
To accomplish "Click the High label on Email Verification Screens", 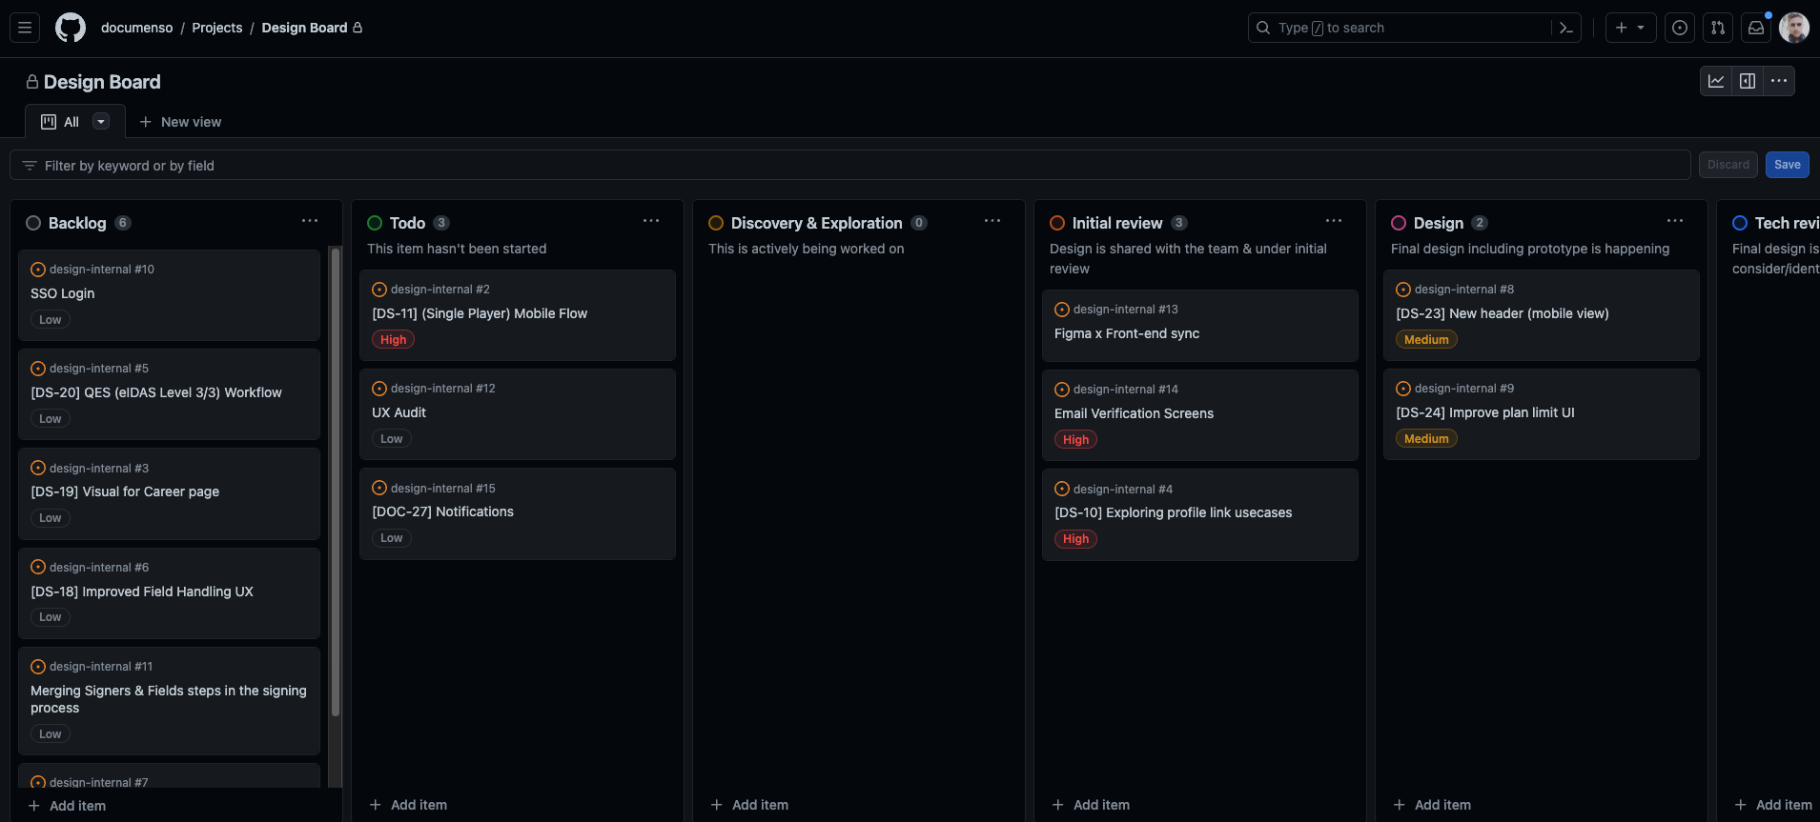I will point(1075,439).
